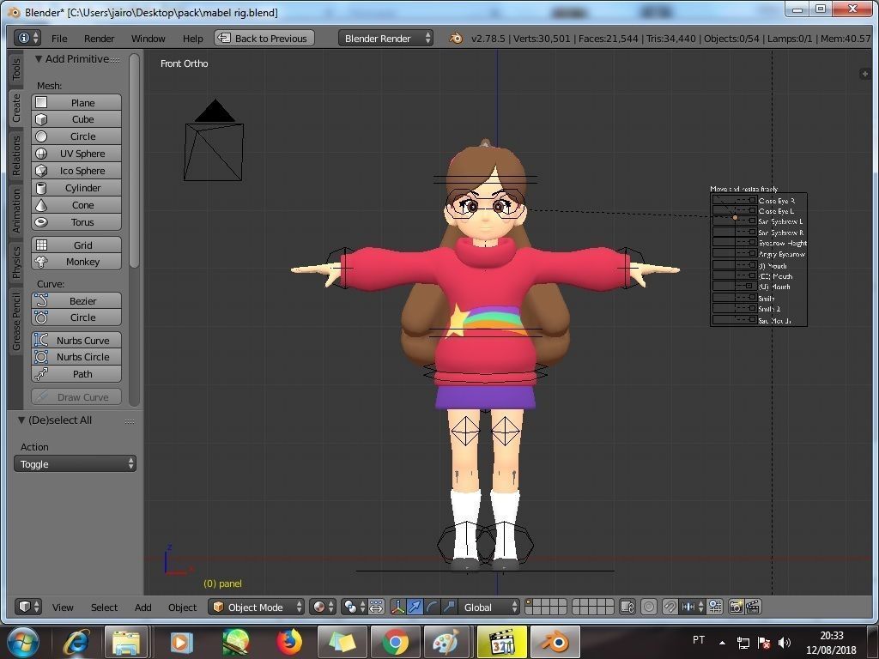The height and width of the screenshot is (659, 879).
Task: Open the 3D View's View menu
Action: tap(63, 607)
